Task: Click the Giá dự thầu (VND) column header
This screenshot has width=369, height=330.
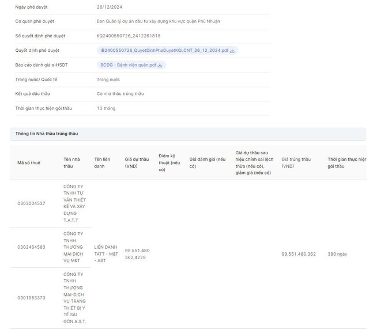Action: [137, 162]
